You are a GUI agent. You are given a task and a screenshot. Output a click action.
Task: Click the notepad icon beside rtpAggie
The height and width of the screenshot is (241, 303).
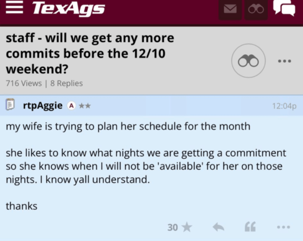pyautogui.click(x=10, y=105)
